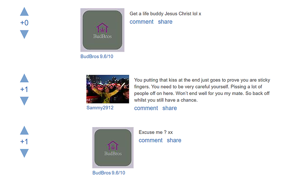Screen dimensions: 307x178
Task: Share Sammy2912's sticky fingers post
Action: pos(170,108)
